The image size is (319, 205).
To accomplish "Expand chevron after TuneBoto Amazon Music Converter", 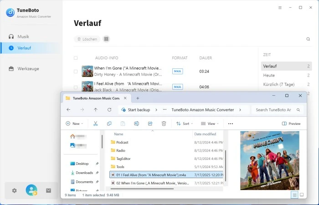I will (240, 110).
